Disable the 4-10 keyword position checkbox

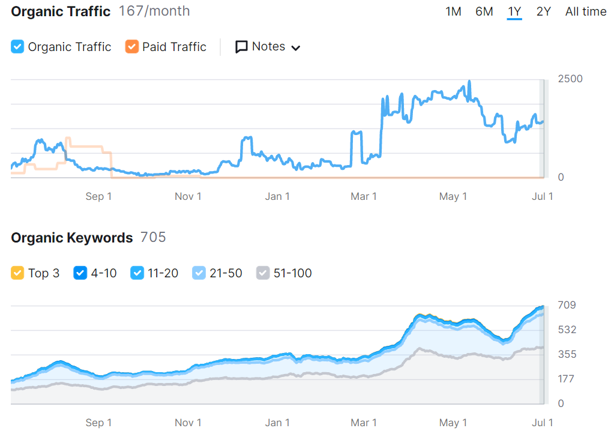click(80, 273)
